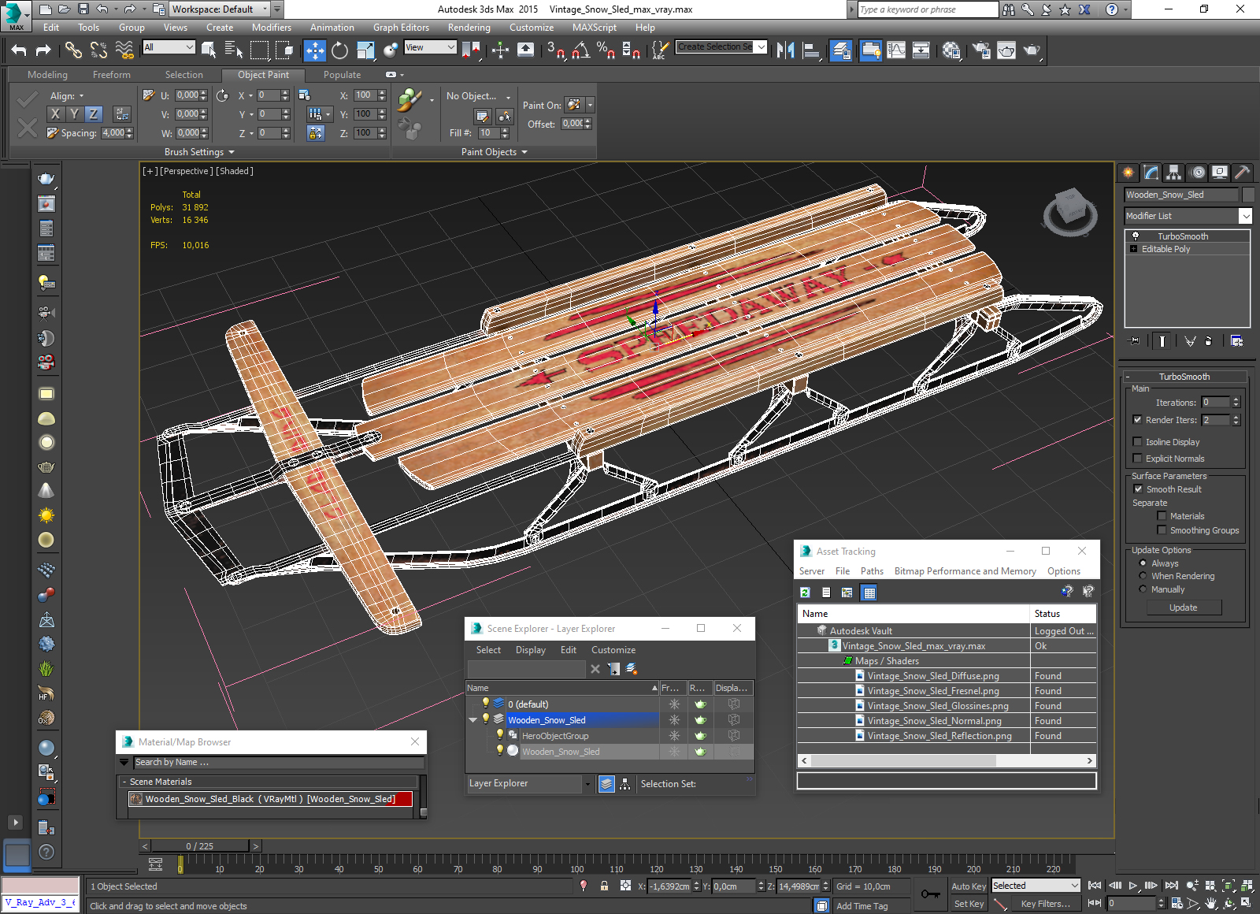Switch to Freeform ribbon tab
1260x914 pixels.
(112, 75)
